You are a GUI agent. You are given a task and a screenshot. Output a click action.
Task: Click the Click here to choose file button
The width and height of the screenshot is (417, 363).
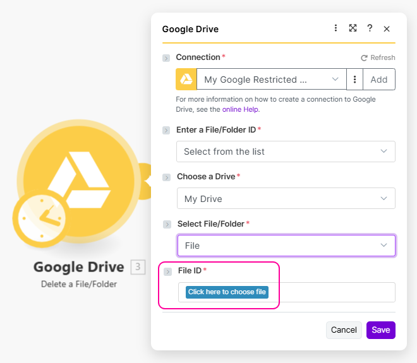click(227, 292)
